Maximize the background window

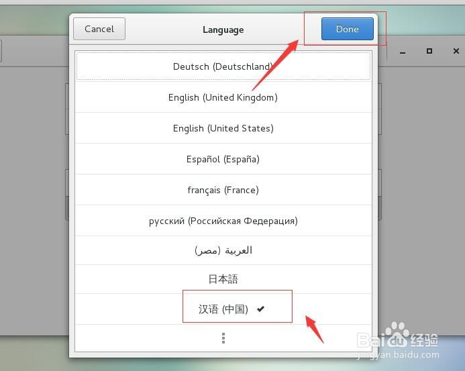429,51
